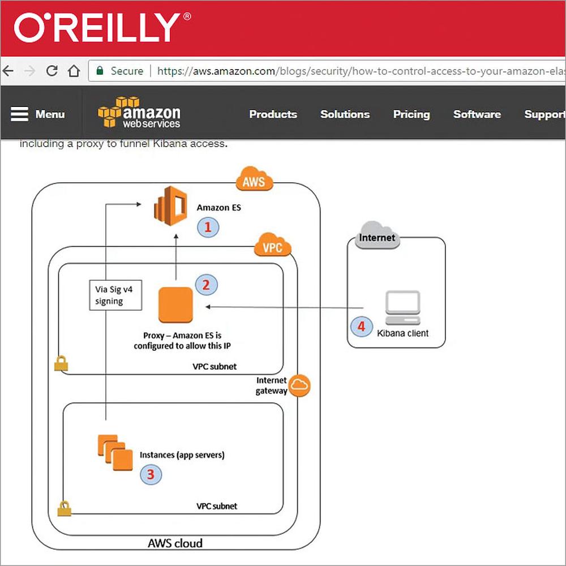Open the Solutions nav item
566x566 pixels.
tap(345, 114)
